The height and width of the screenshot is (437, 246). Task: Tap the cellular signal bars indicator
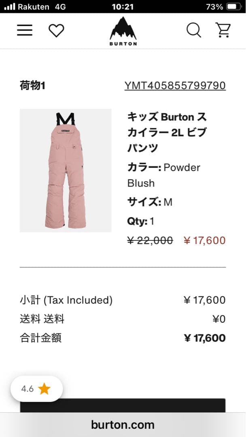[9, 6]
